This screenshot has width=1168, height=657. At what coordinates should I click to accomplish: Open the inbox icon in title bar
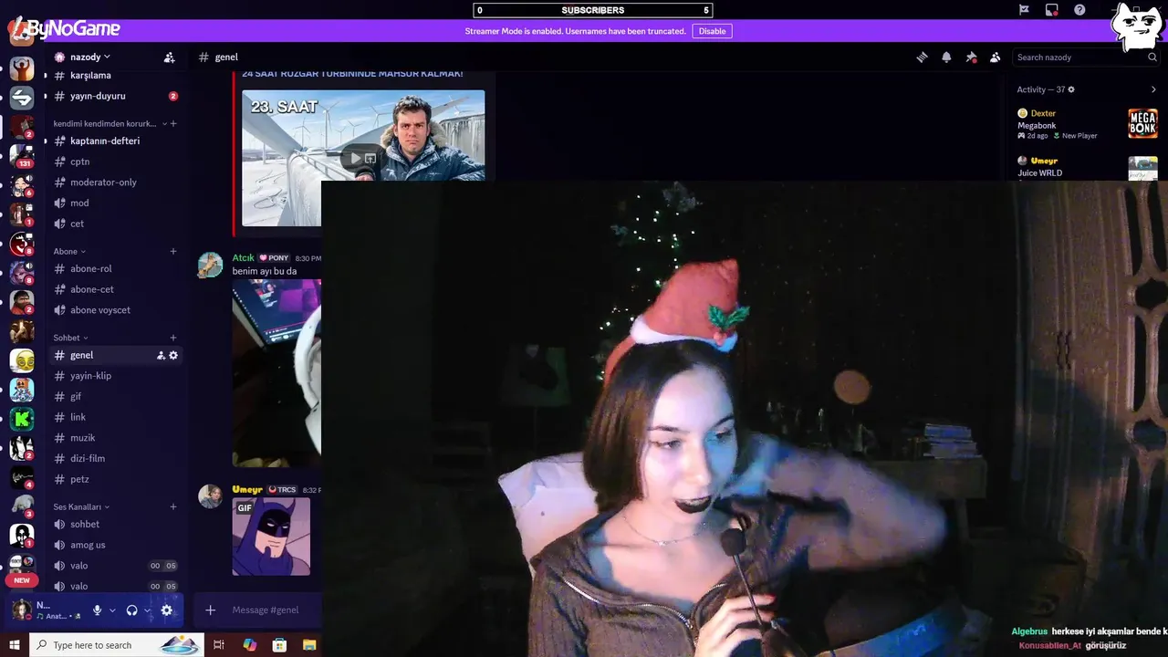pos(1052,10)
